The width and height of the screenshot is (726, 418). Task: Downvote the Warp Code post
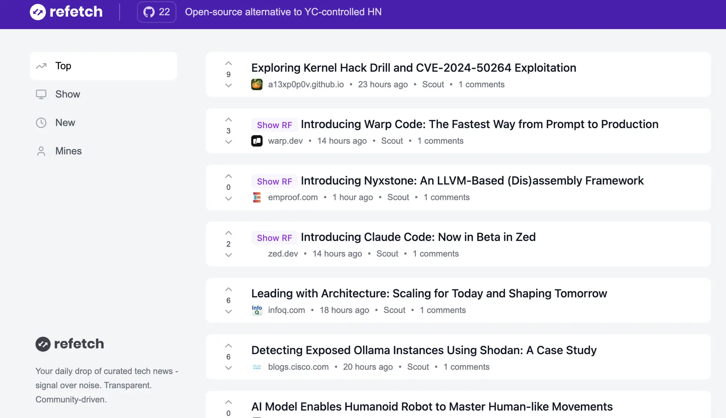[x=228, y=142]
